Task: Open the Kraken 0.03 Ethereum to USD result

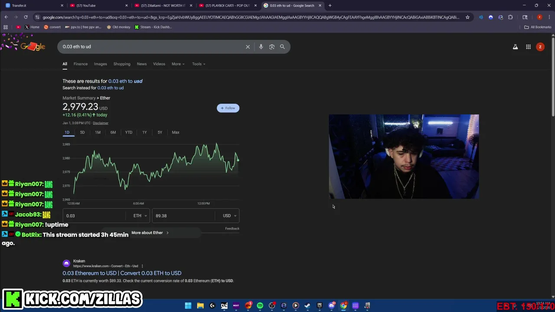Action: [122, 273]
